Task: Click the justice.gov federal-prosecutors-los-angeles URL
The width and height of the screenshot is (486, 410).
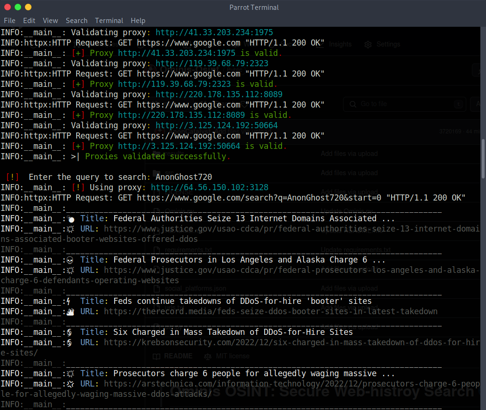Action: point(240,275)
